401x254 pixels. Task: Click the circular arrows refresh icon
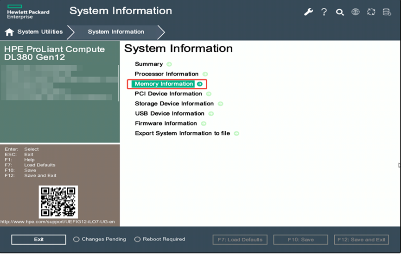[x=371, y=12]
